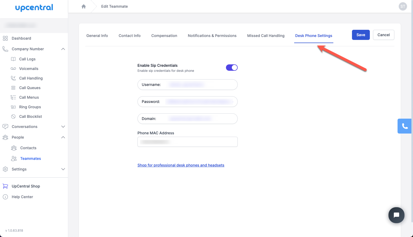Open the Call Menus section
This screenshot has height=237, width=413.
tap(29, 97)
